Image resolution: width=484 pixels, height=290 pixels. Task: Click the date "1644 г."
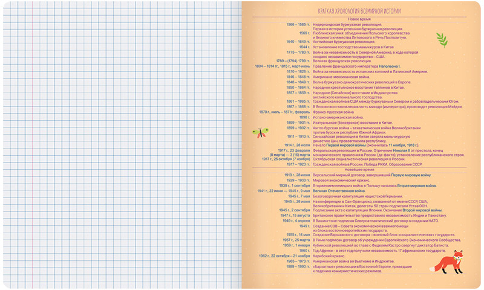[304, 47]
